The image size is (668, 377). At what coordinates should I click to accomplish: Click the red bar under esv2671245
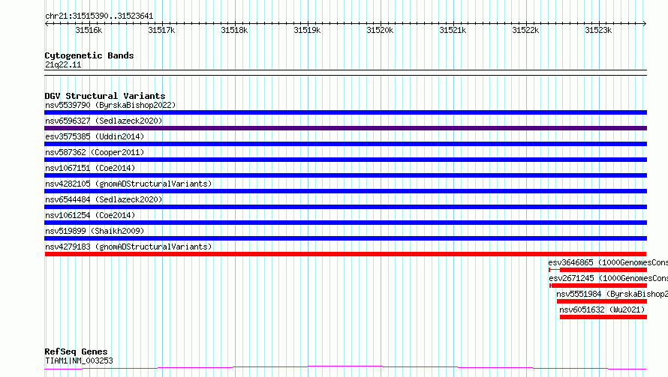coord(598,286)
